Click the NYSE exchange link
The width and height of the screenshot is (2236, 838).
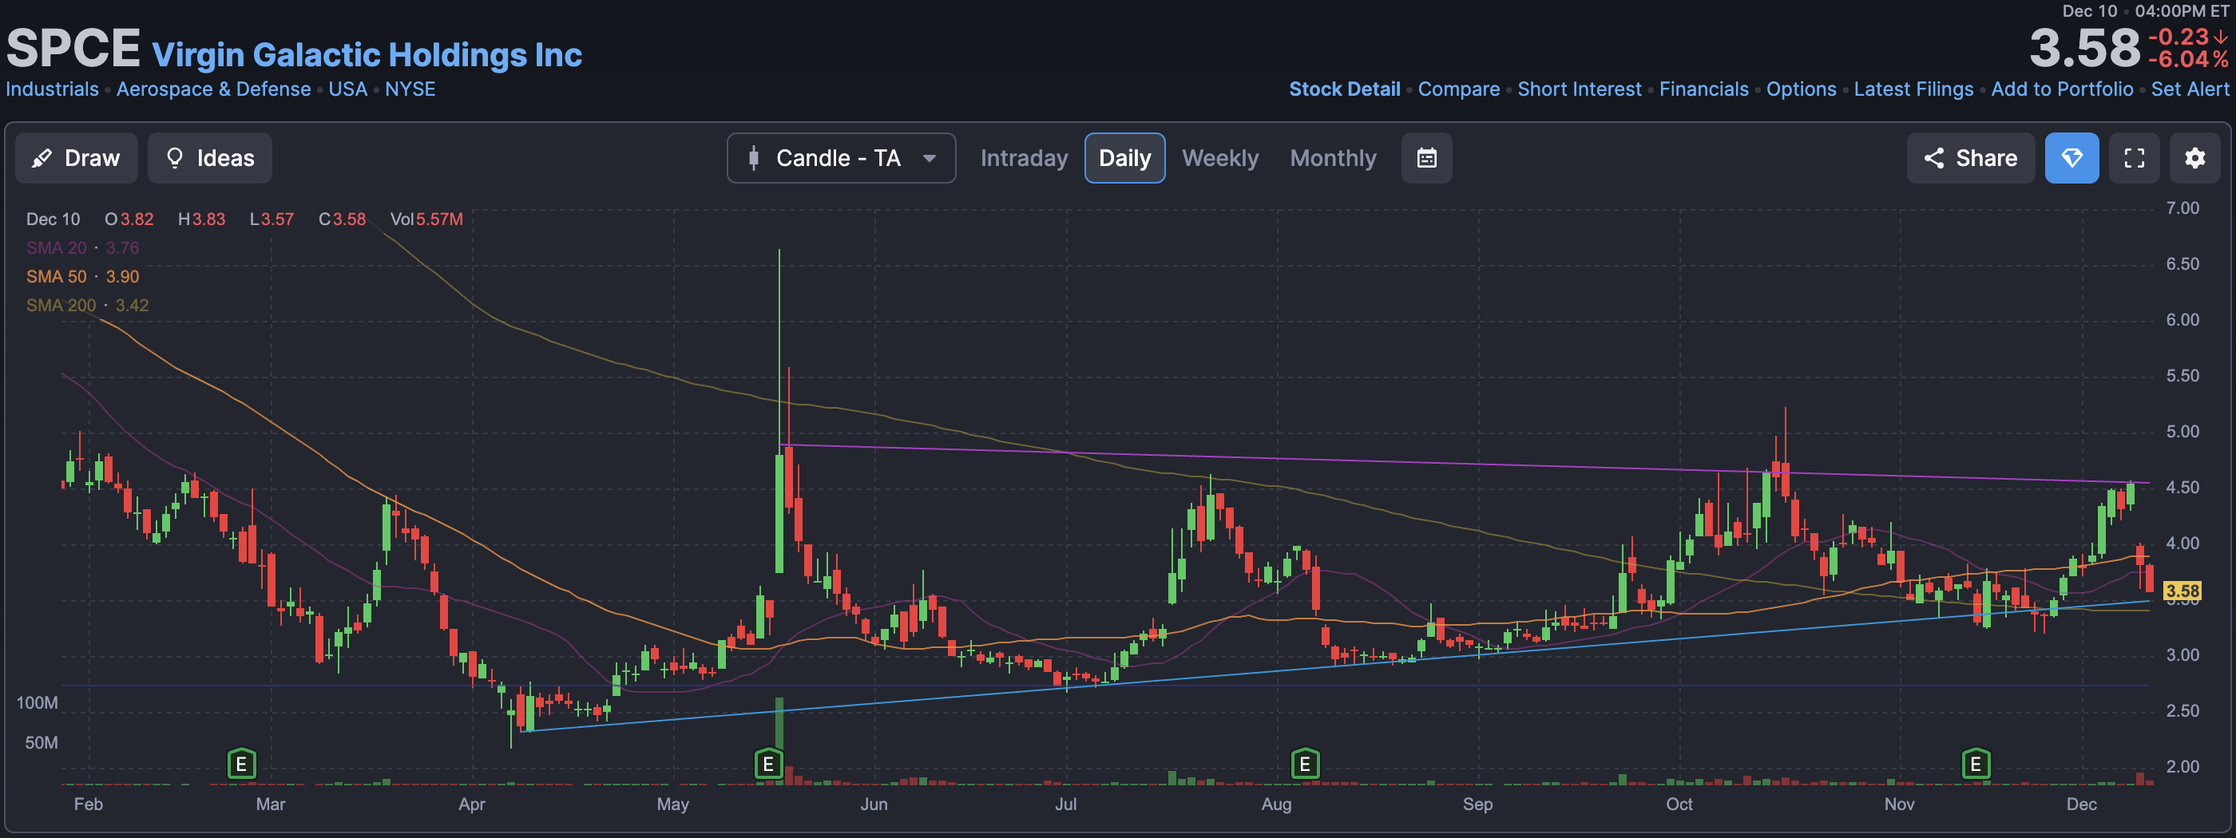tap(410, 89)
